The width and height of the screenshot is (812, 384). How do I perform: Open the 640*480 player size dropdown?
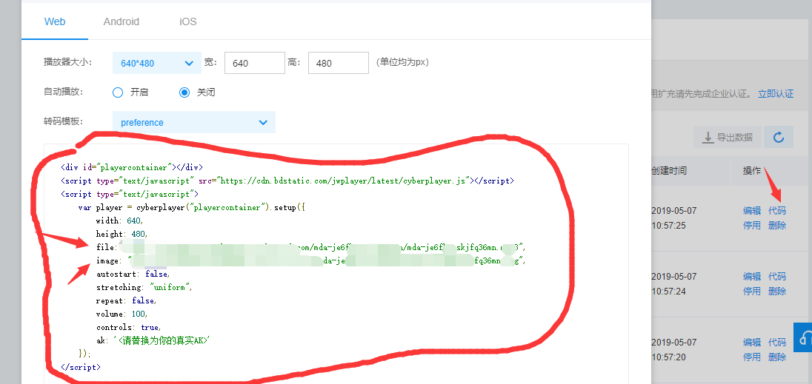pos(157,63)
